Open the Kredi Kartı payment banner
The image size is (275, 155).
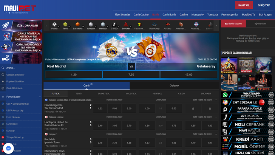coord(248,139)
